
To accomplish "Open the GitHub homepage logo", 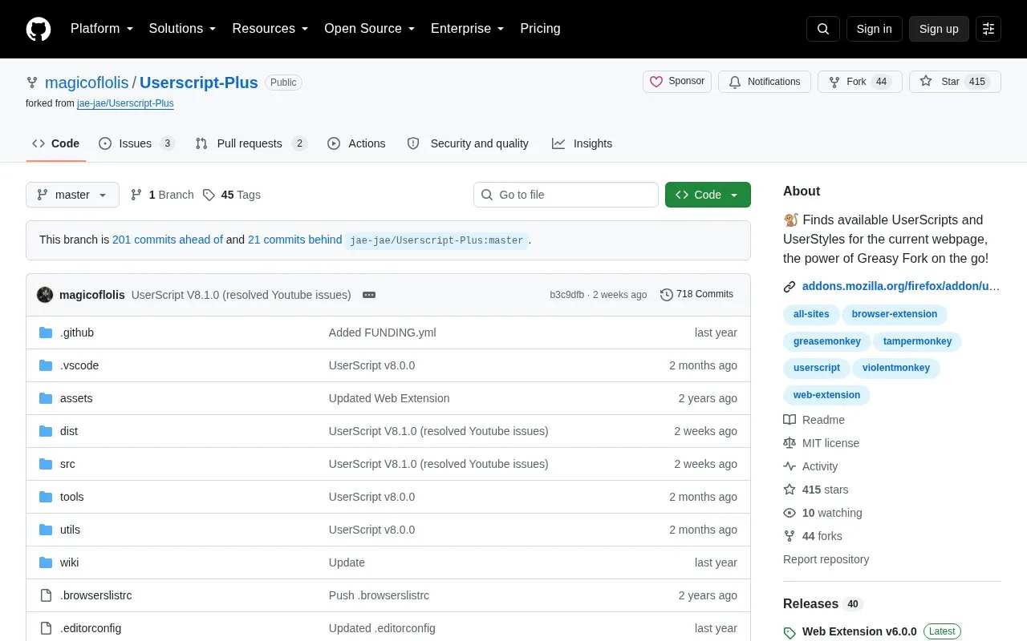I will (x=39, y=29).
